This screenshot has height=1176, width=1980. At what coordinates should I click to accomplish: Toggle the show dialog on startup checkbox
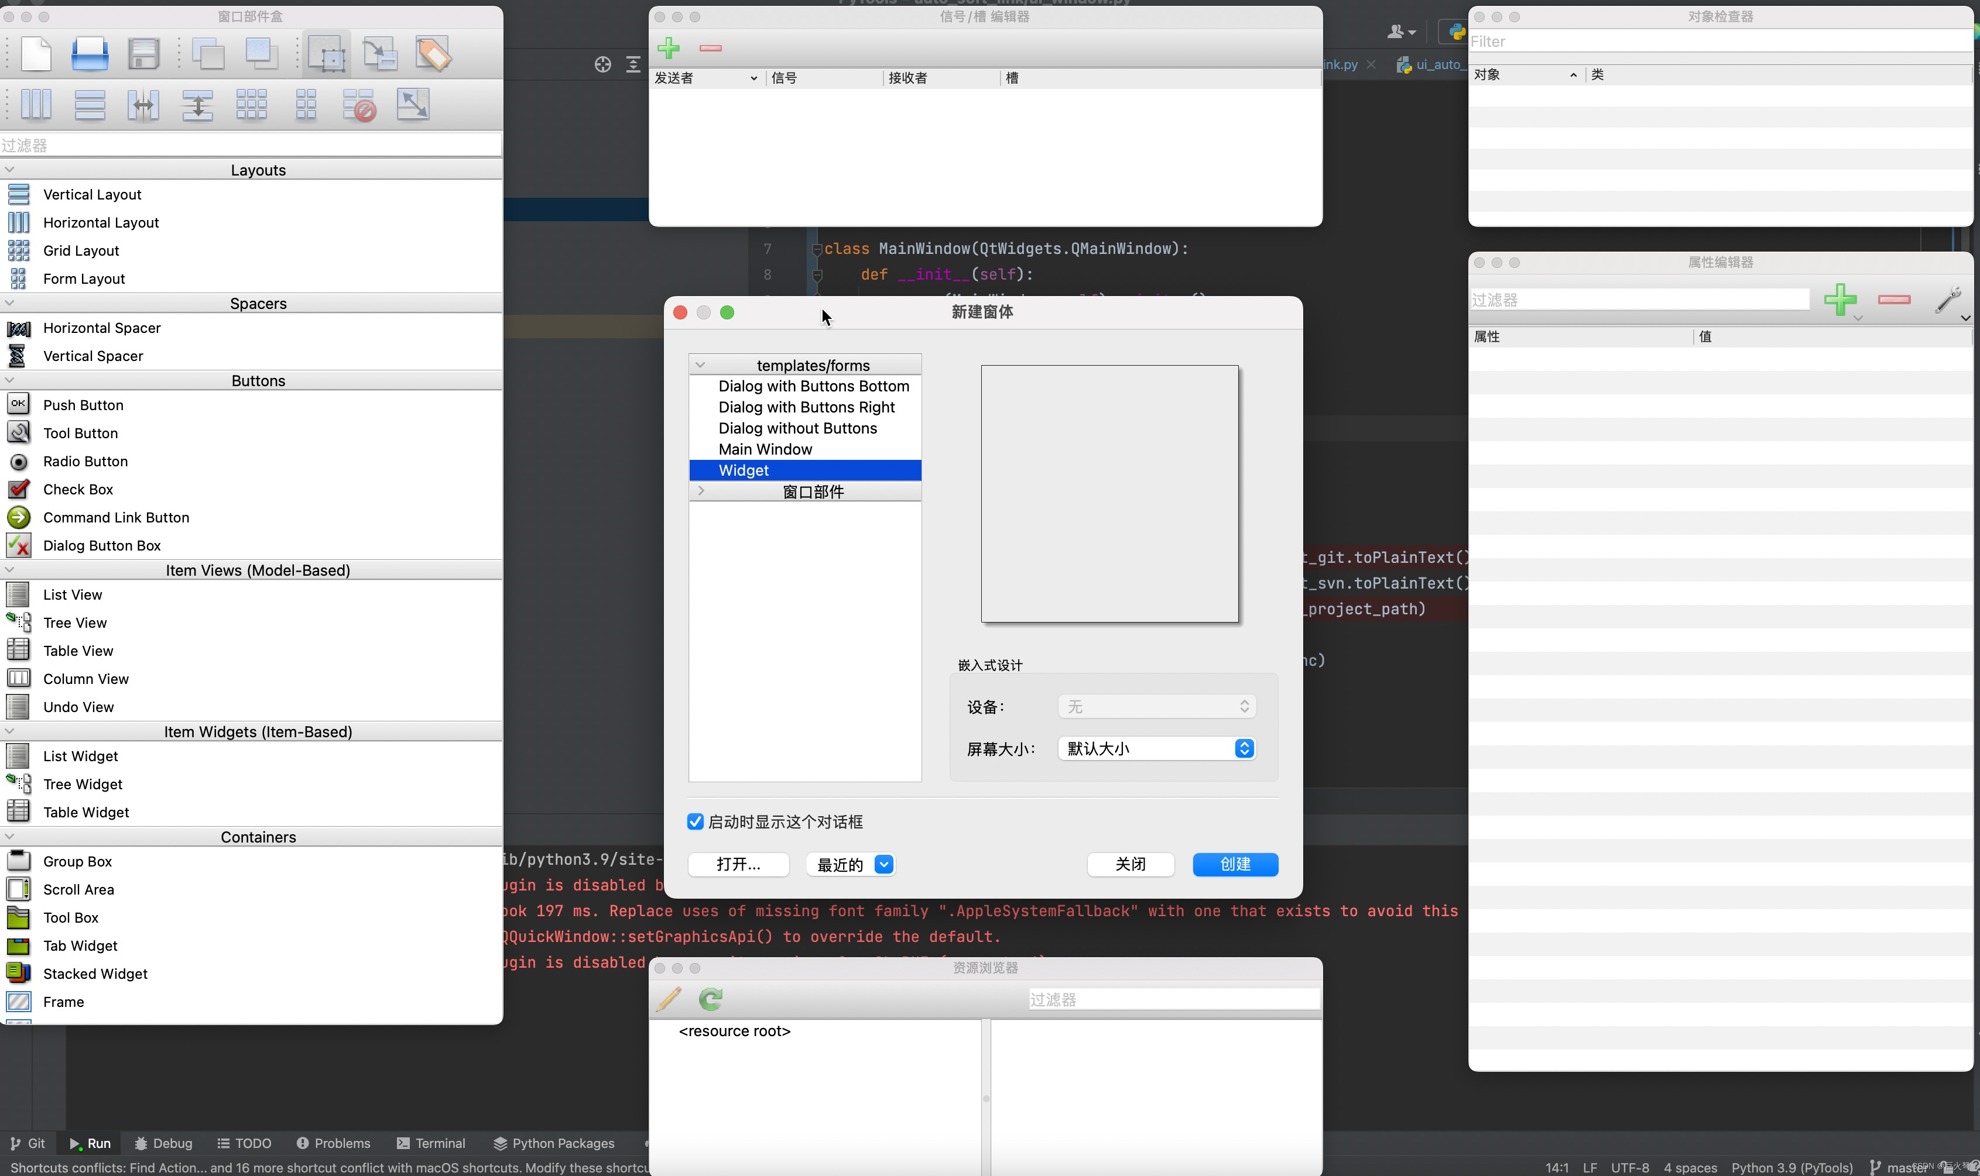[x=696, y=822]
